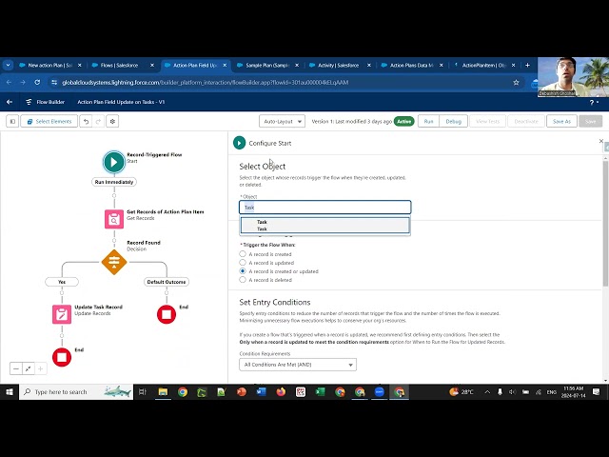Open File Explorer from the taskbar

[x=163, y=392]
